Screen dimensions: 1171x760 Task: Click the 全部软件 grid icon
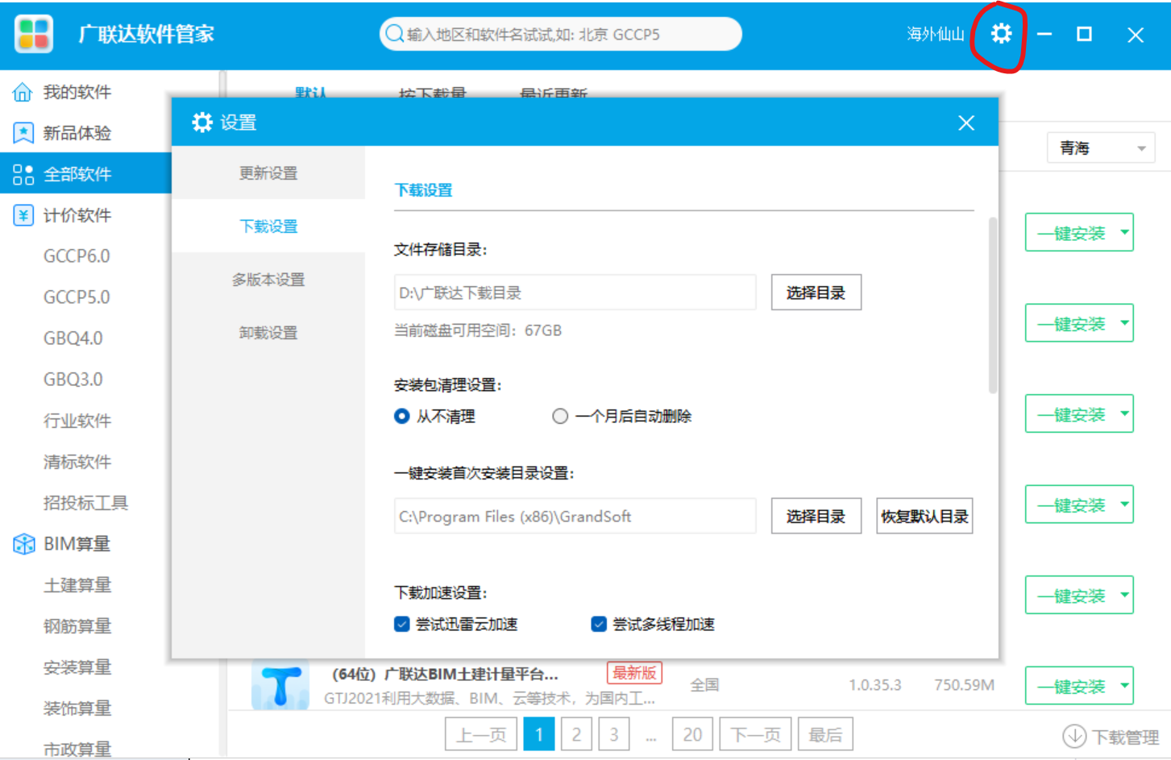23,174
